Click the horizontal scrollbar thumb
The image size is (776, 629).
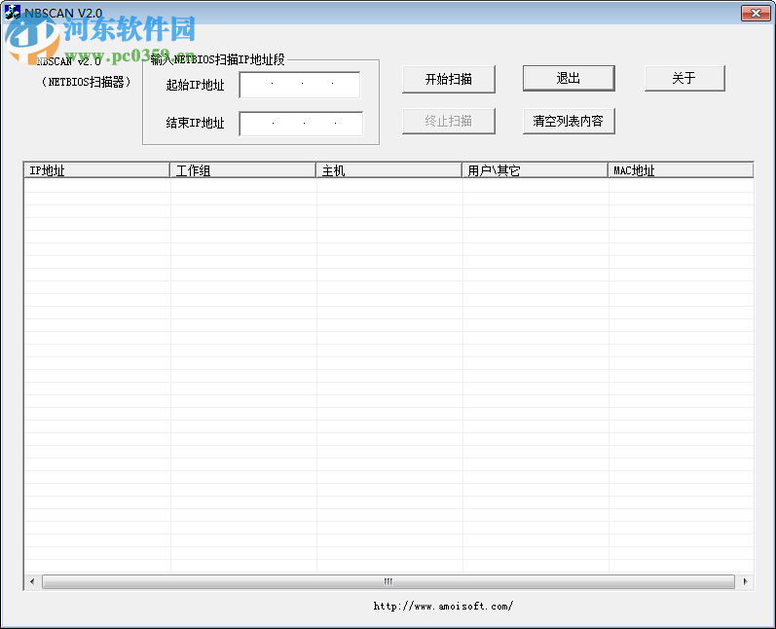coord(388,581)
